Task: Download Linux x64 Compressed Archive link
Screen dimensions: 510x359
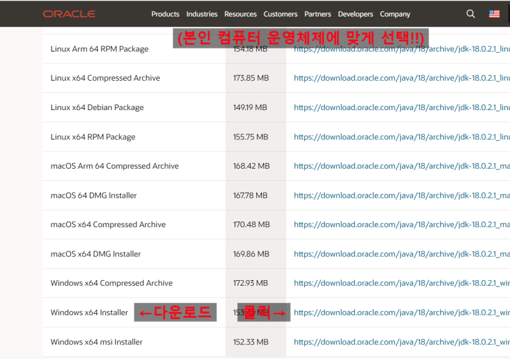Action: tap(402, 78)
